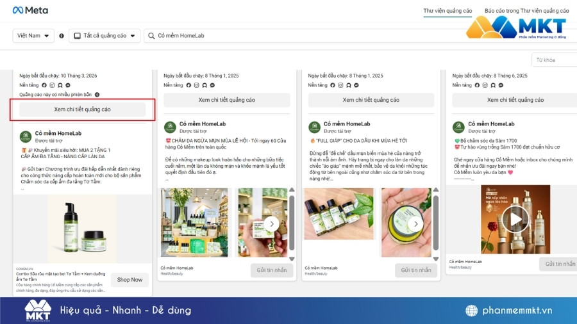Click Messenger platform icon on 10 Tháng 3, 2026 ad
This screenshot has height=324, width=577.
[x=68, y=85]
